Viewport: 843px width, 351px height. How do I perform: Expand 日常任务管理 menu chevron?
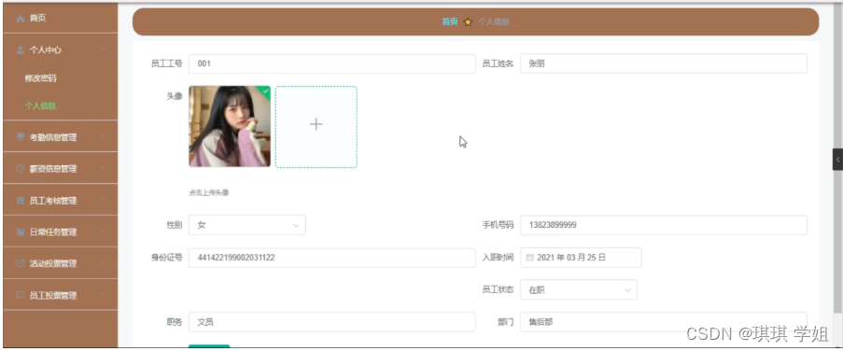tap(104, 232)
